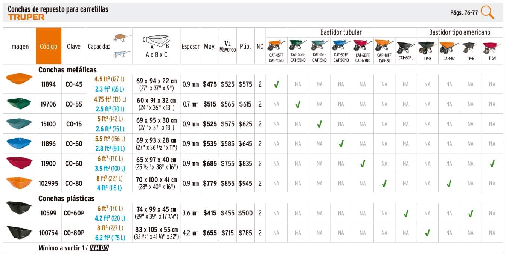Select the Bastidor tubular header
506x256 pixels.
341,32
